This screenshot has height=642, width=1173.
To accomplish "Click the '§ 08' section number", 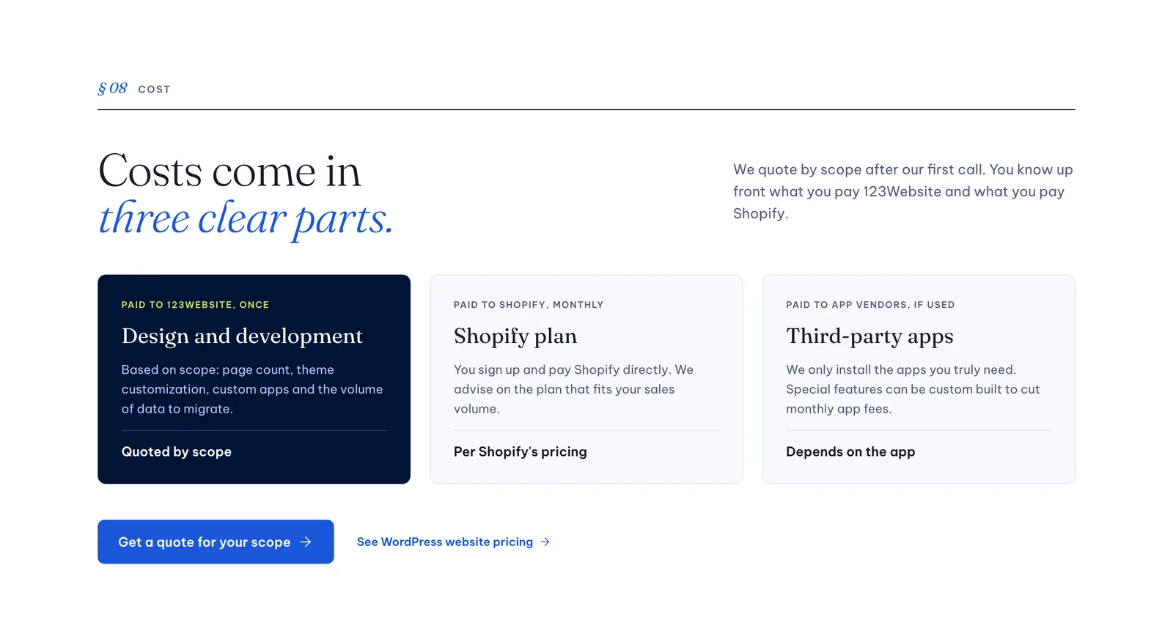I will (113, 88).
